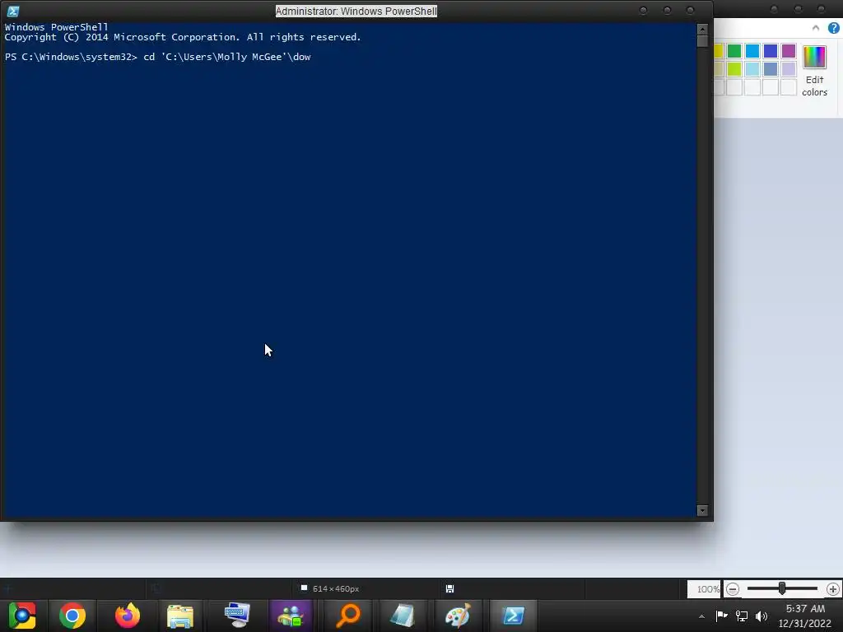Open Action Center flag icon in tray

(721, 616)
